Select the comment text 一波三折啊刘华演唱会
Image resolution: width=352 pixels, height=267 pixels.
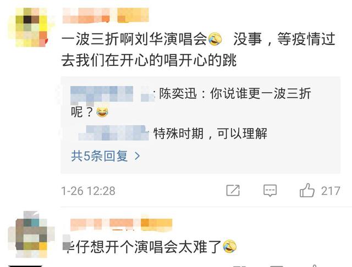[134, 39]
